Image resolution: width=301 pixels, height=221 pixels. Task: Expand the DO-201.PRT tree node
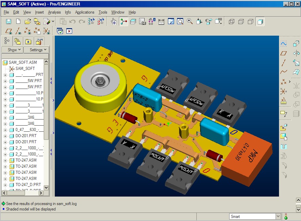tap(5, 136)
